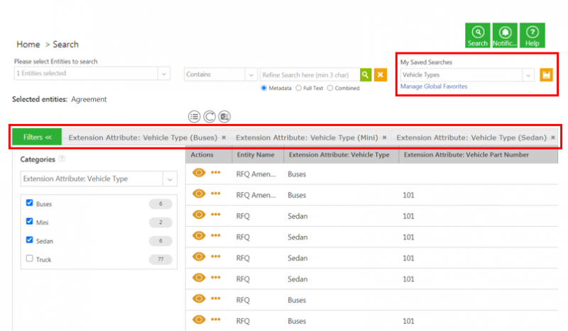Open the Manage Global Favorites link

433,86
